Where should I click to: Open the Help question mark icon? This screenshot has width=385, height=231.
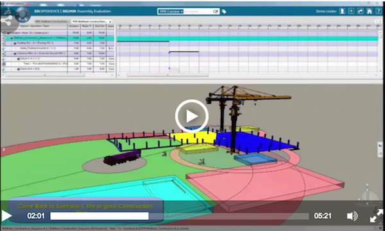pos(378,12)
